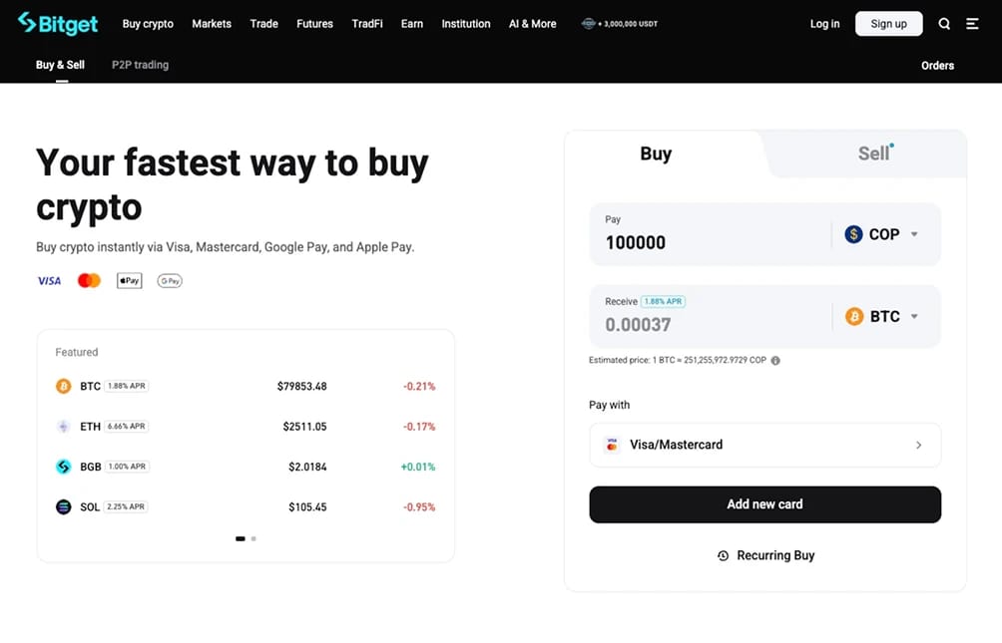Open the hamburger menu icon
This screenshot has height=643, width=1002.
click(x=972, y=24)
